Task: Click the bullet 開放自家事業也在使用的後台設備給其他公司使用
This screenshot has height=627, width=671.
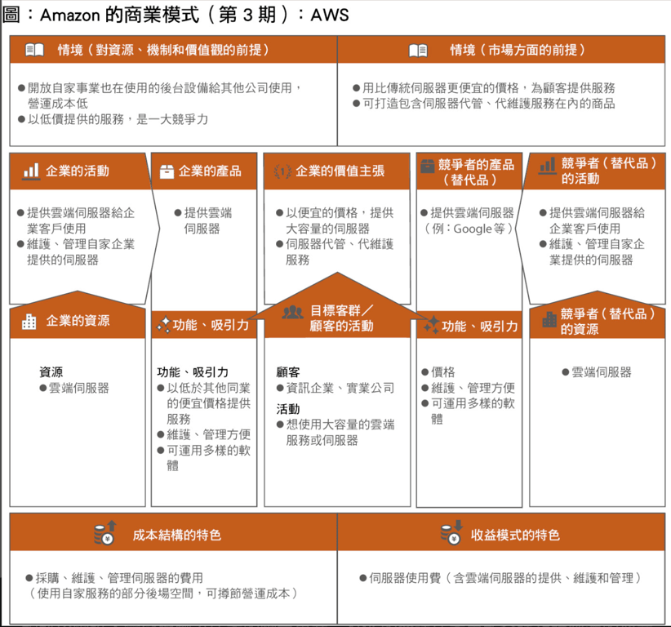Action: [161, 96]
